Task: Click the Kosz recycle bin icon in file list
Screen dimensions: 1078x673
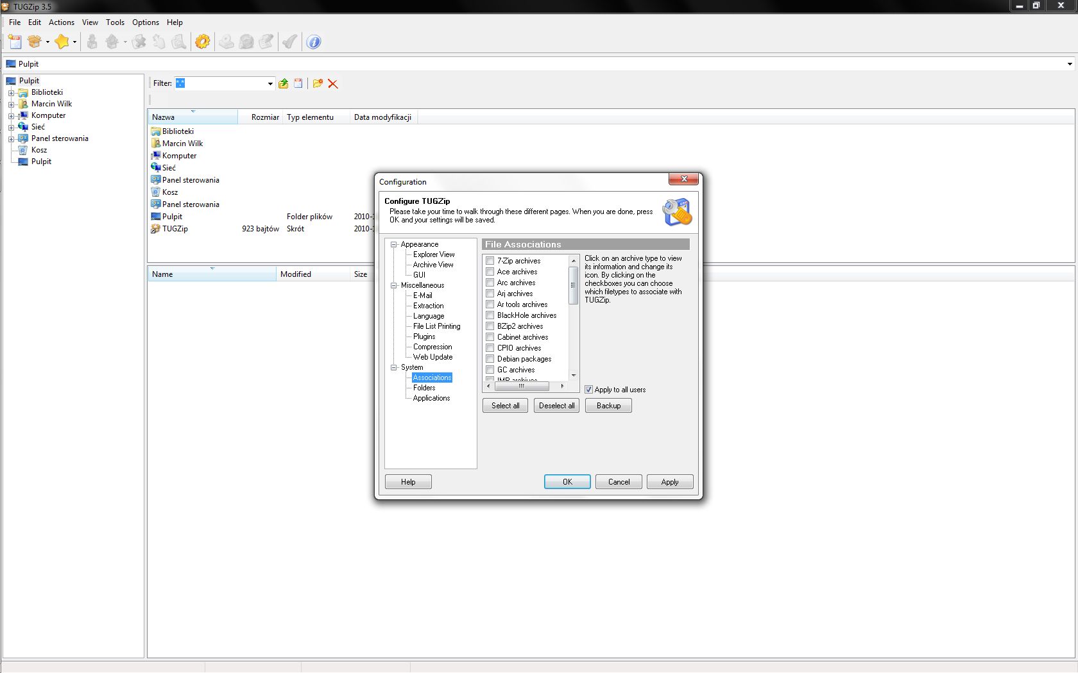Action: [x=156, y=192]
